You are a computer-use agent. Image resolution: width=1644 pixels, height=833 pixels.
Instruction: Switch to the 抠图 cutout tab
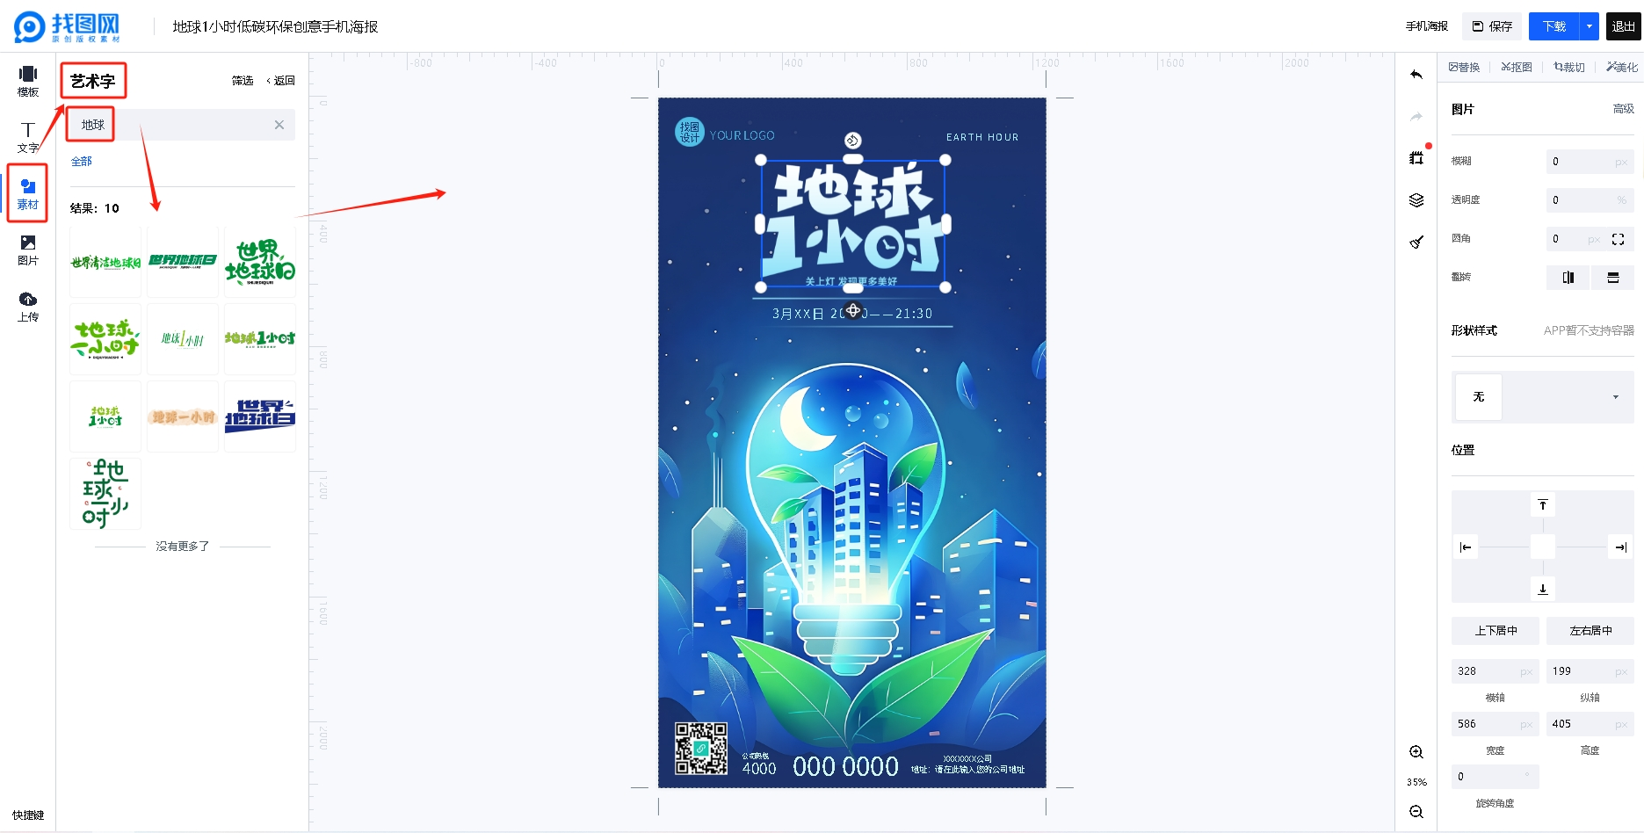click(1517, 67)
